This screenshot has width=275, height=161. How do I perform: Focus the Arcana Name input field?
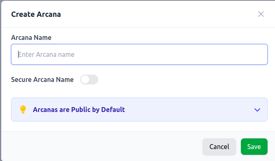point(139,54)
